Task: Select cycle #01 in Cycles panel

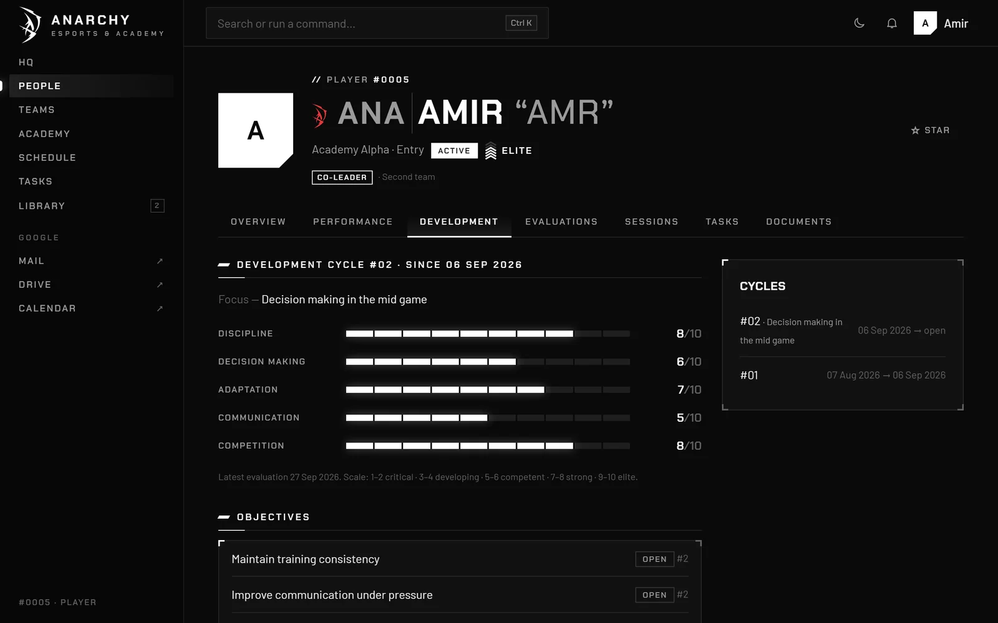Action: pos(843,375)
